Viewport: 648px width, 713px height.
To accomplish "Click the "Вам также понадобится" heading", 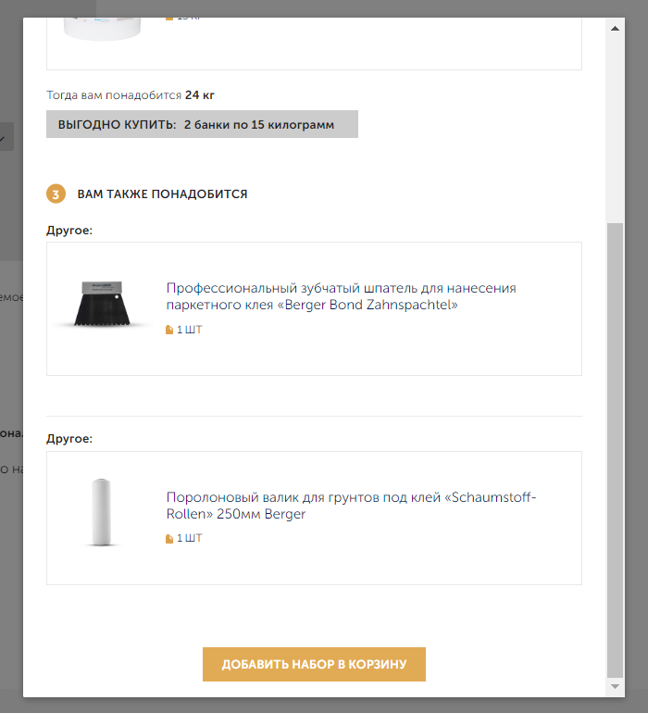I will (x=162, y=194).
